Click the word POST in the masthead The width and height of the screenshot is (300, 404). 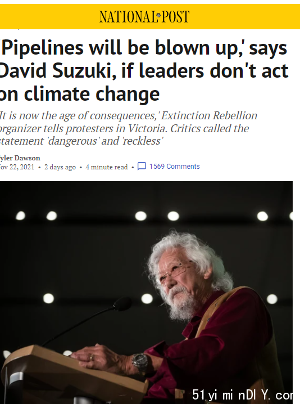pos(175,17)
